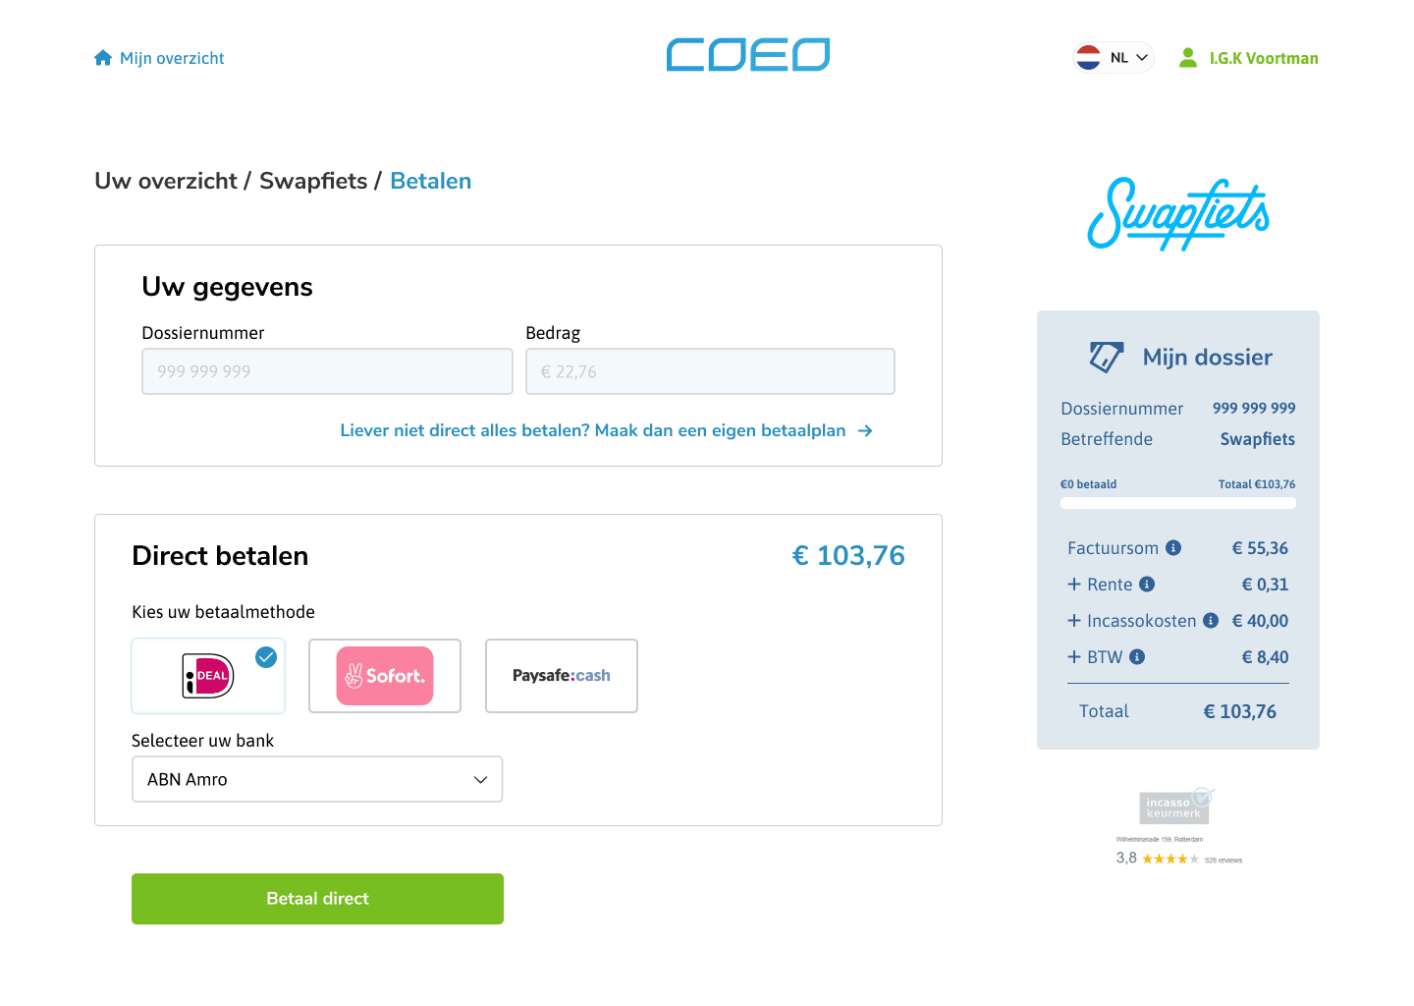Open the Factuursom info tooltip icon
The image size is (1414, 1006).
click(1174, 548)
